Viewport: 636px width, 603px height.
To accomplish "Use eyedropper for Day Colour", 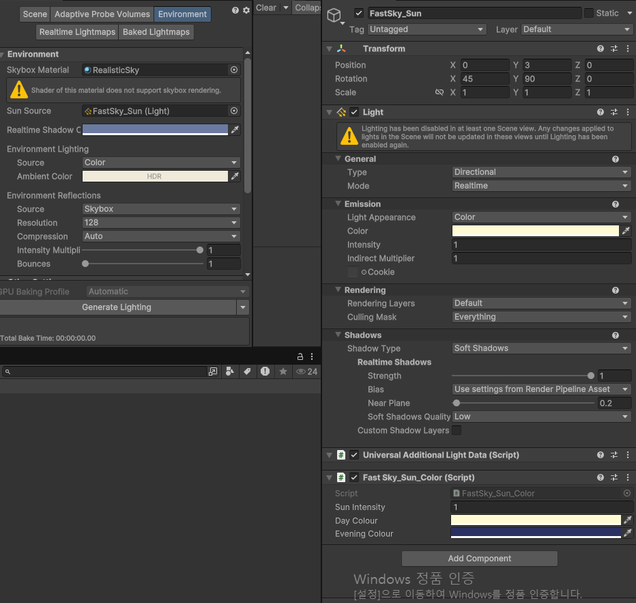I will pos(628,520).
